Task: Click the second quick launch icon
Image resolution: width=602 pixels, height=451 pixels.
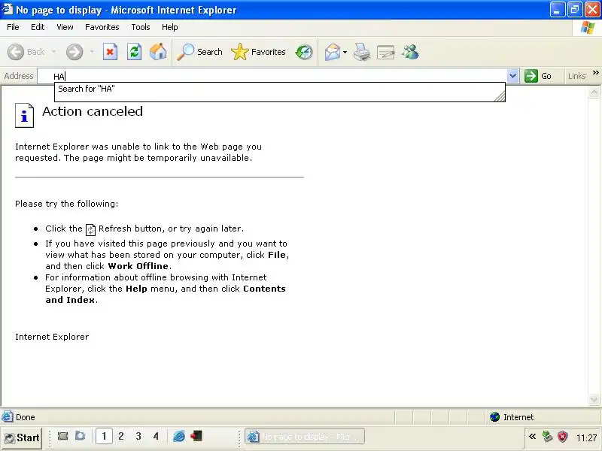Action: tap(81, 436)
